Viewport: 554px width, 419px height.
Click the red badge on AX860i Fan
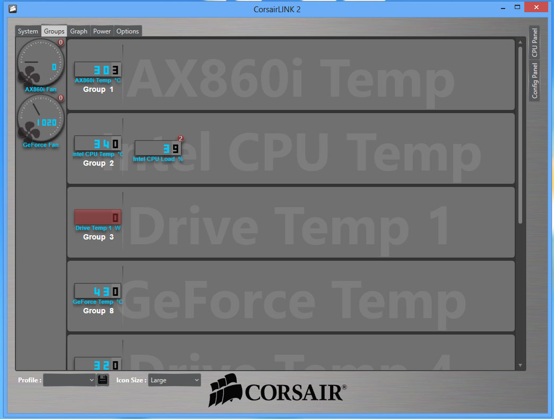pos(61,42)
